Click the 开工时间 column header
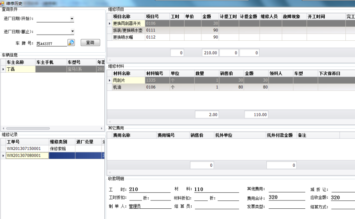The height and width of the screenshot is (219, 355). pos(326,16)
